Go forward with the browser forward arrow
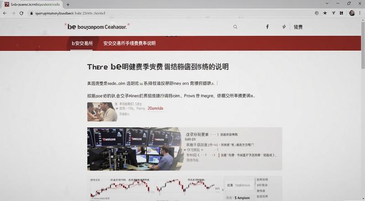This screenshot has height=201, width=365. coord(13,13)
